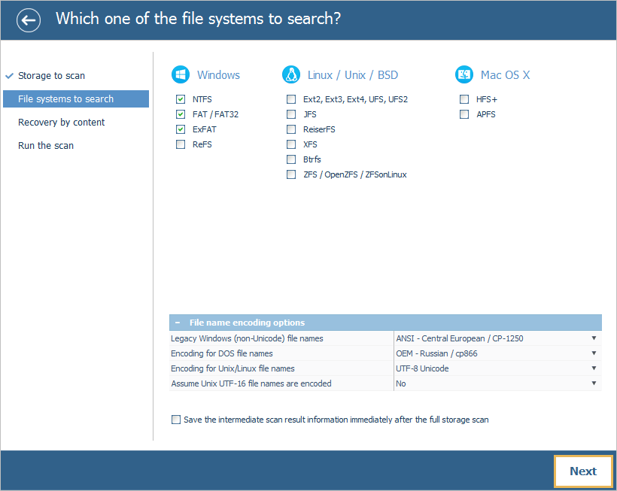Click the Linux / Unix / BSD droplet icon
This screenshot has height=491, width=617.
291,74
